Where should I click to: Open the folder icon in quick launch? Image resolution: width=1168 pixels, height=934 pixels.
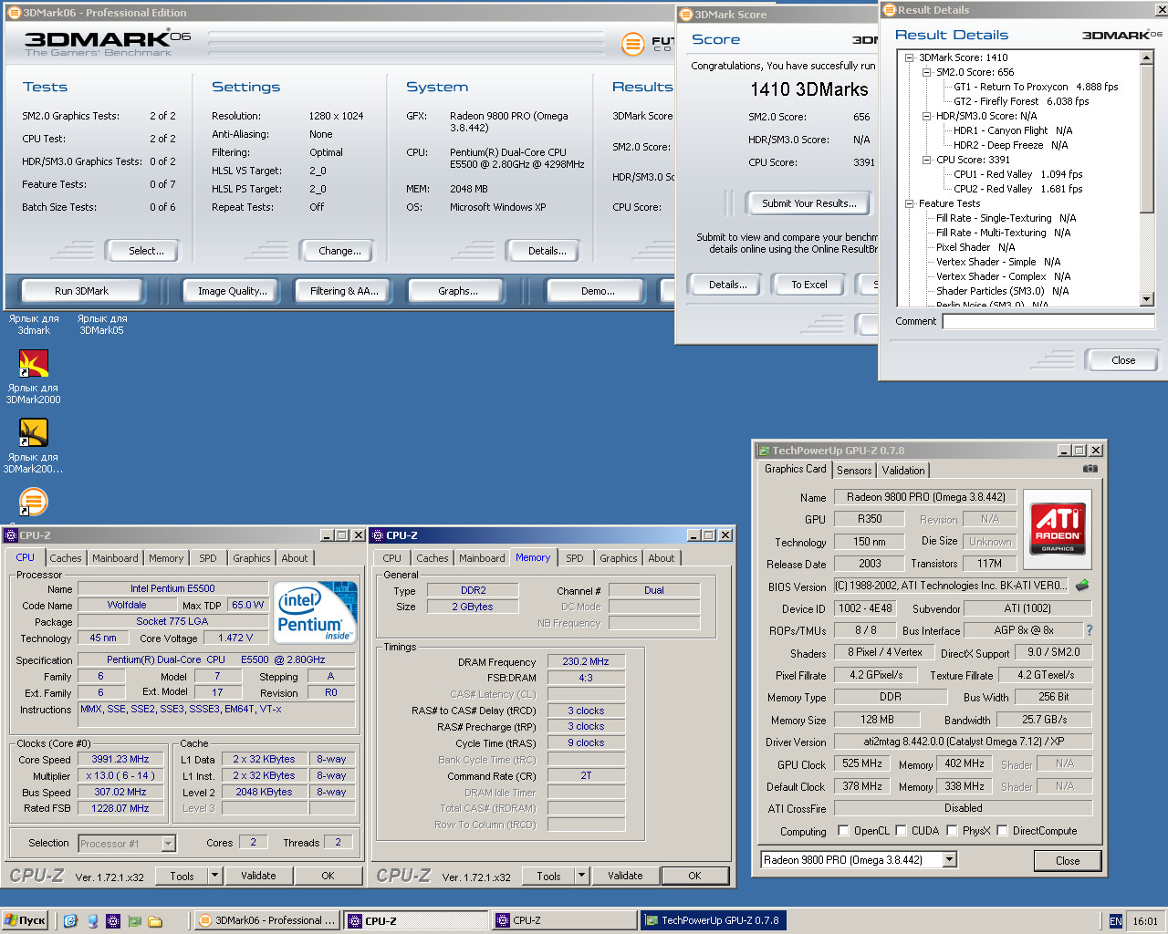155,921
